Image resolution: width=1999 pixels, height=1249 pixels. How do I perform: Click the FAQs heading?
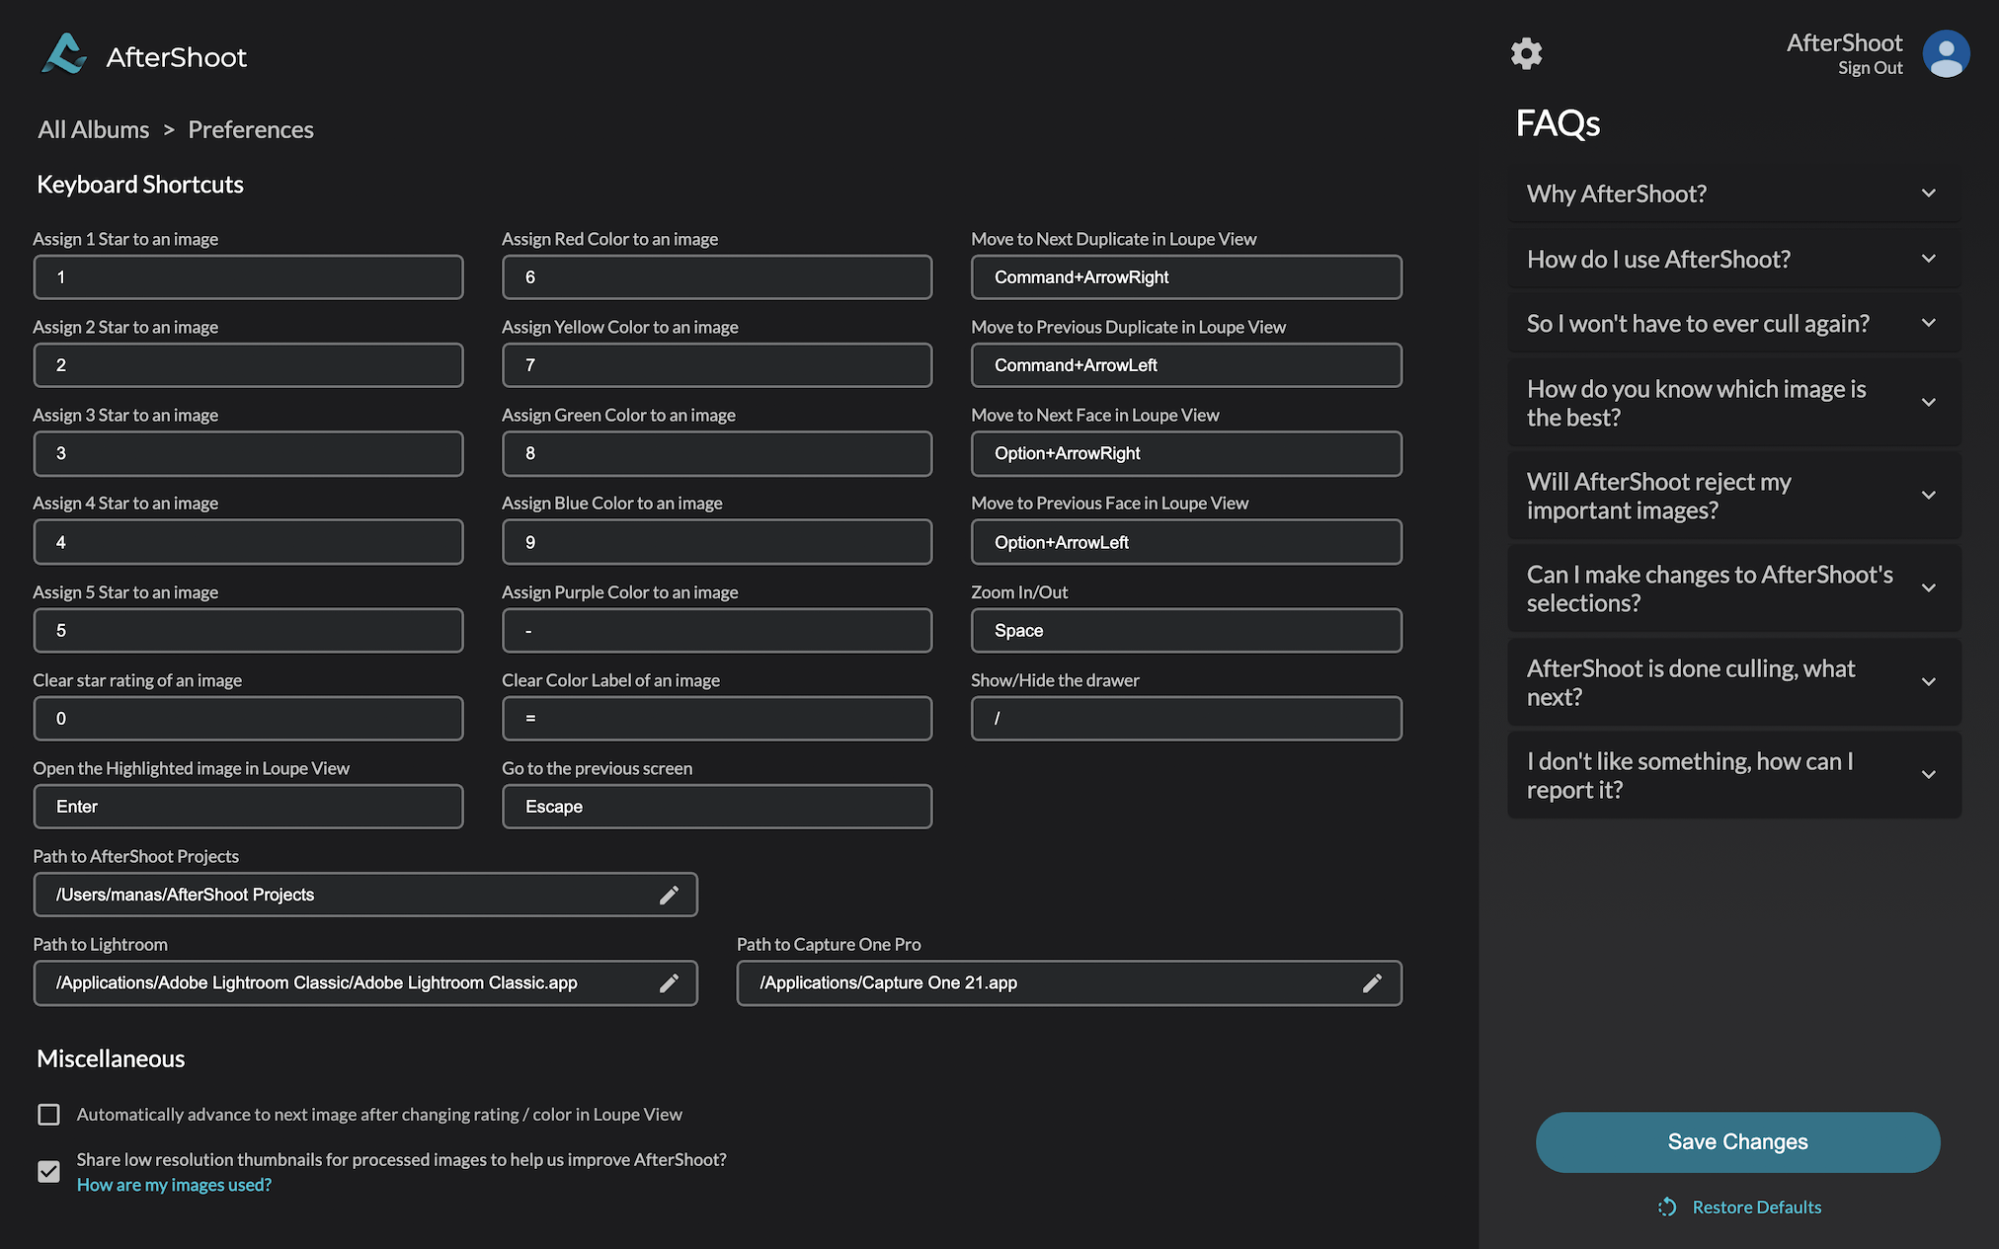[1558, 123]
